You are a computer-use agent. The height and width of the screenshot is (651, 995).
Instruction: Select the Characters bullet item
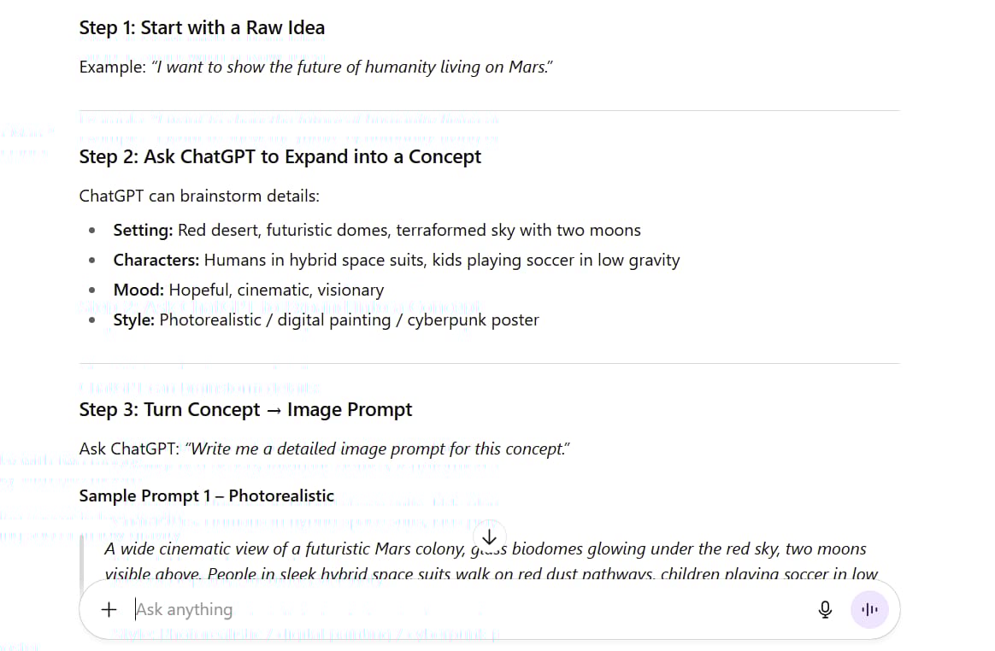point(396,260)
